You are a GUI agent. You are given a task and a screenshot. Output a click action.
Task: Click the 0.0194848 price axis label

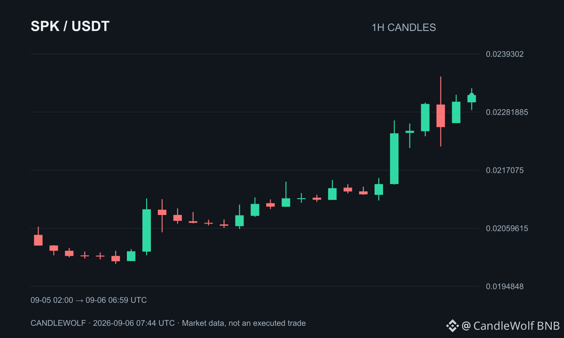click(x=505, y=286)
